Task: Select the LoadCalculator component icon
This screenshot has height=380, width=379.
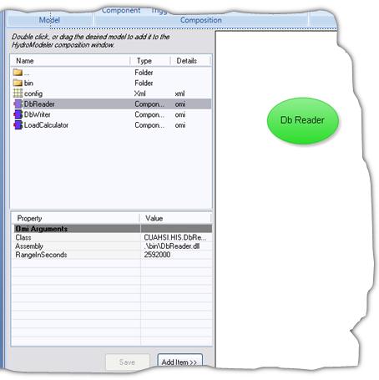Action: (x=18, y=125)
